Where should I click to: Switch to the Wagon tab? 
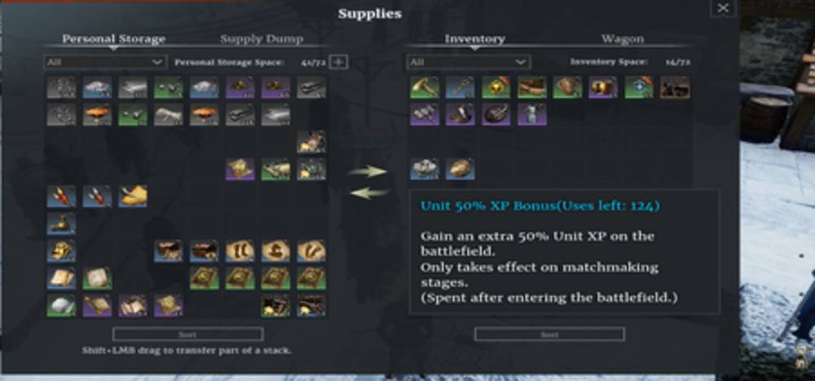[622, 39]
